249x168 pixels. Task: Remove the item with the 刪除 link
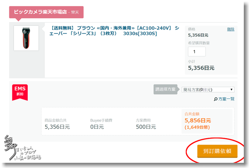(x=231, y=29)
